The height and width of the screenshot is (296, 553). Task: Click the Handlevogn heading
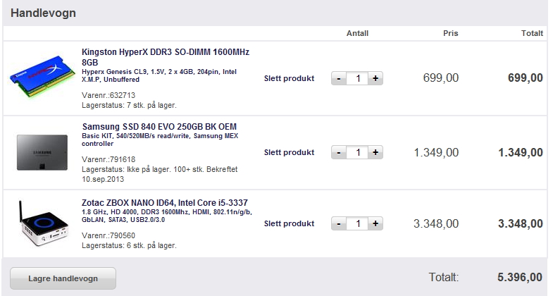[44, 13]
